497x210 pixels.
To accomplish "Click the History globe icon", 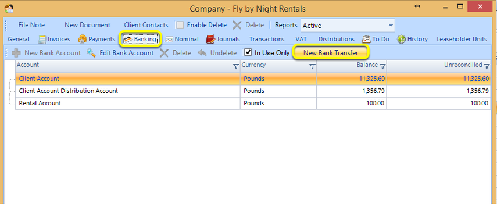I will point(402,39).
